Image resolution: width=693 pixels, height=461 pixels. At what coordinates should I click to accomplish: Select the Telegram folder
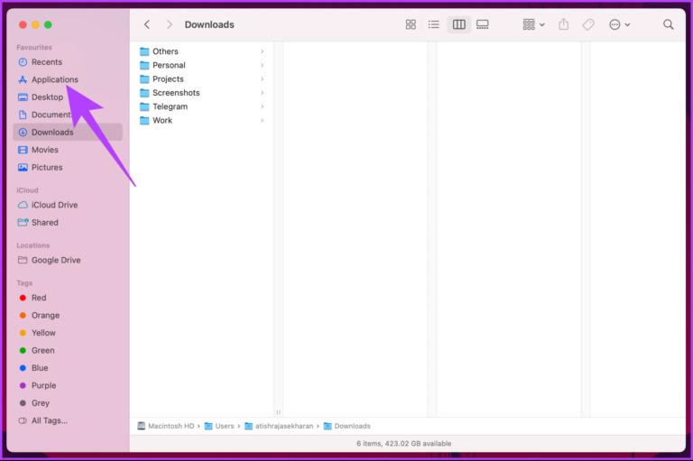202,106
